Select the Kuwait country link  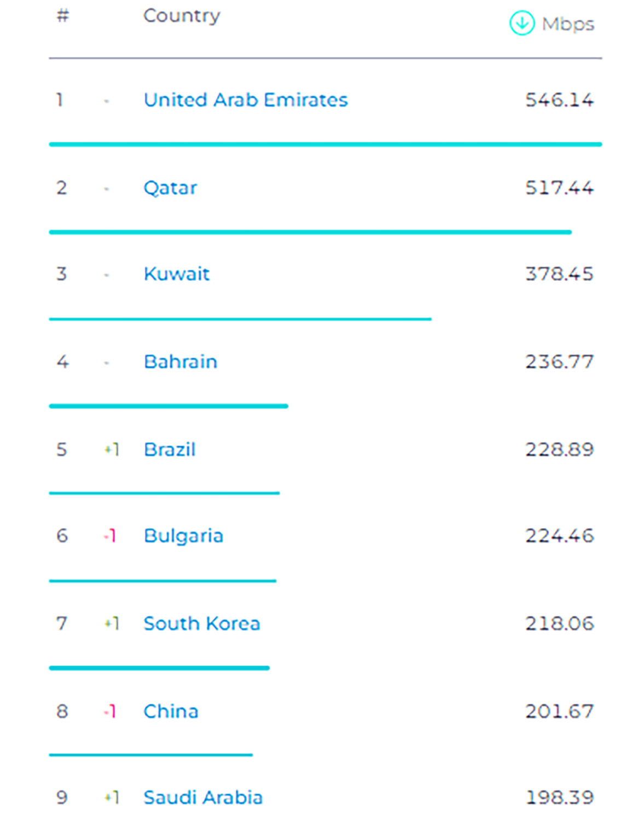point(177,274)
